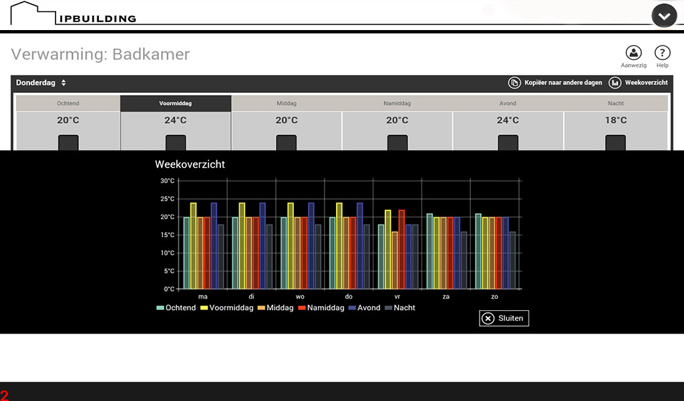
Task: Click the grey Nacht bar for zo
Action: pyautogui.click(x=512, y=261)
